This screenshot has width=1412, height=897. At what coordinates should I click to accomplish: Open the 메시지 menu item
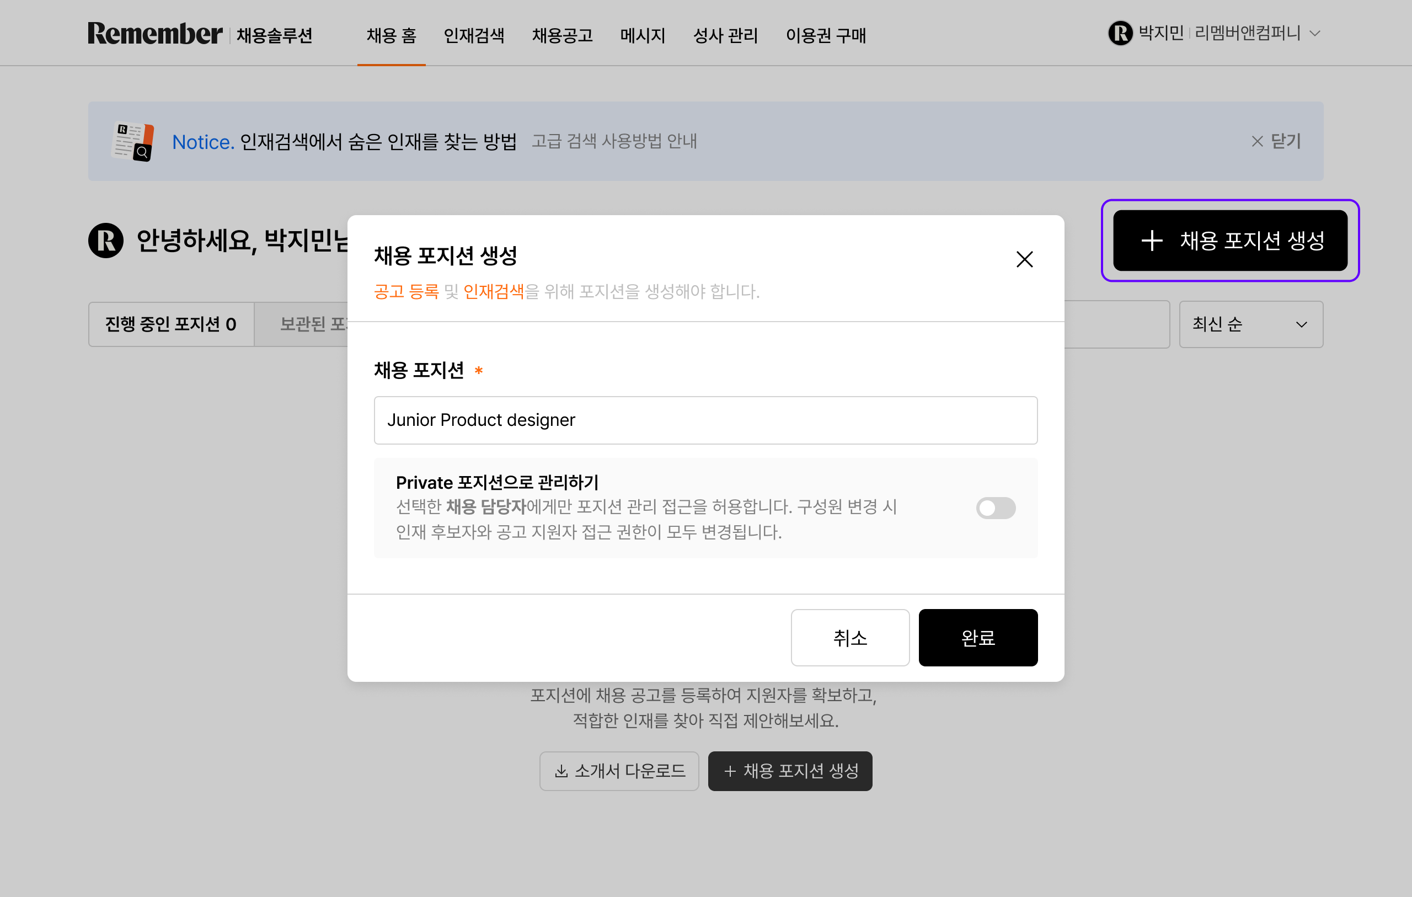pos(642,35)
